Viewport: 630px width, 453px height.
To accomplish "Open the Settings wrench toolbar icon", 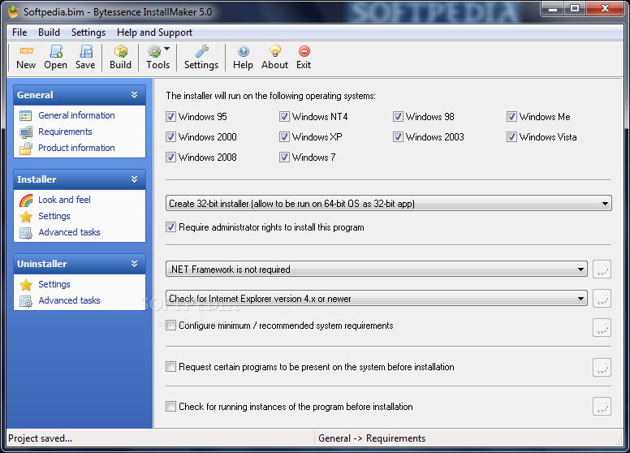I will 201,51.
